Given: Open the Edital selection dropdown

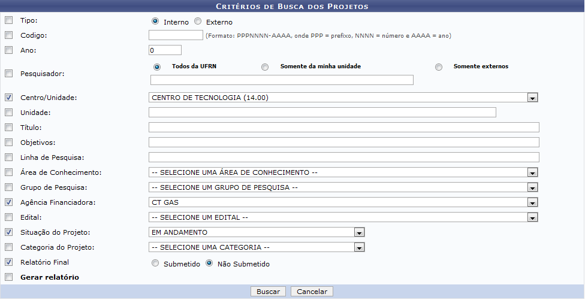Looking at the screenshot, I should pos(532,217).
